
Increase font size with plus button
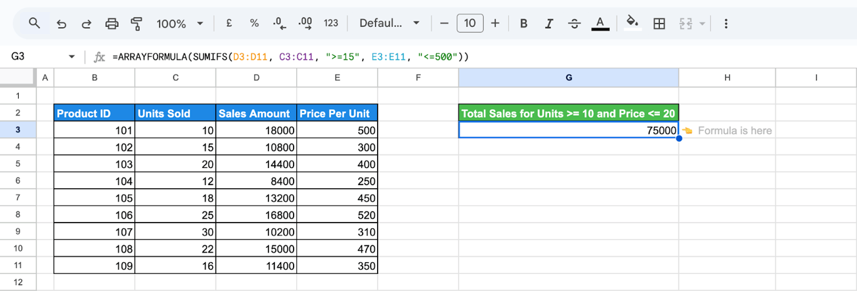pos(495,23)
